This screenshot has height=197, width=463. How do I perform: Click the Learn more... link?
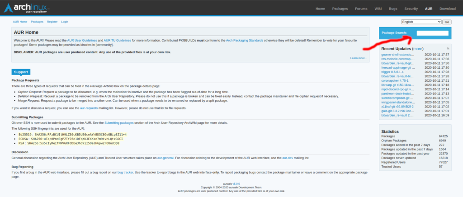[x=359, y=58]
